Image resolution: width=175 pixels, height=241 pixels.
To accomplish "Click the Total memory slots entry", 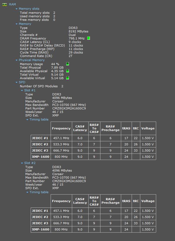I will pyautogui.click(x=35, y=13).
